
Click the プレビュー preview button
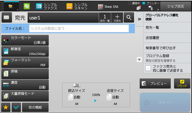tap(155, 84)
